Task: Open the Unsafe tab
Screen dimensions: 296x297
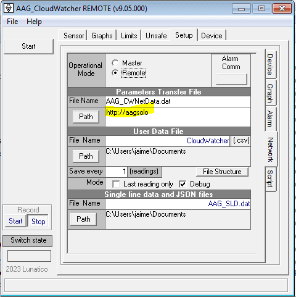Action: (x=156, y=36)
